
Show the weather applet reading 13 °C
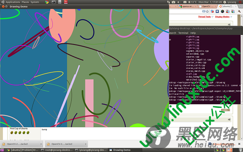[192, 2]
